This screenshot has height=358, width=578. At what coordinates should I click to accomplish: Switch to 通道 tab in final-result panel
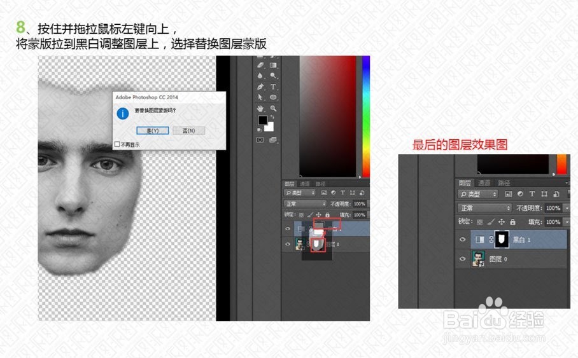[x=484, y=183]
